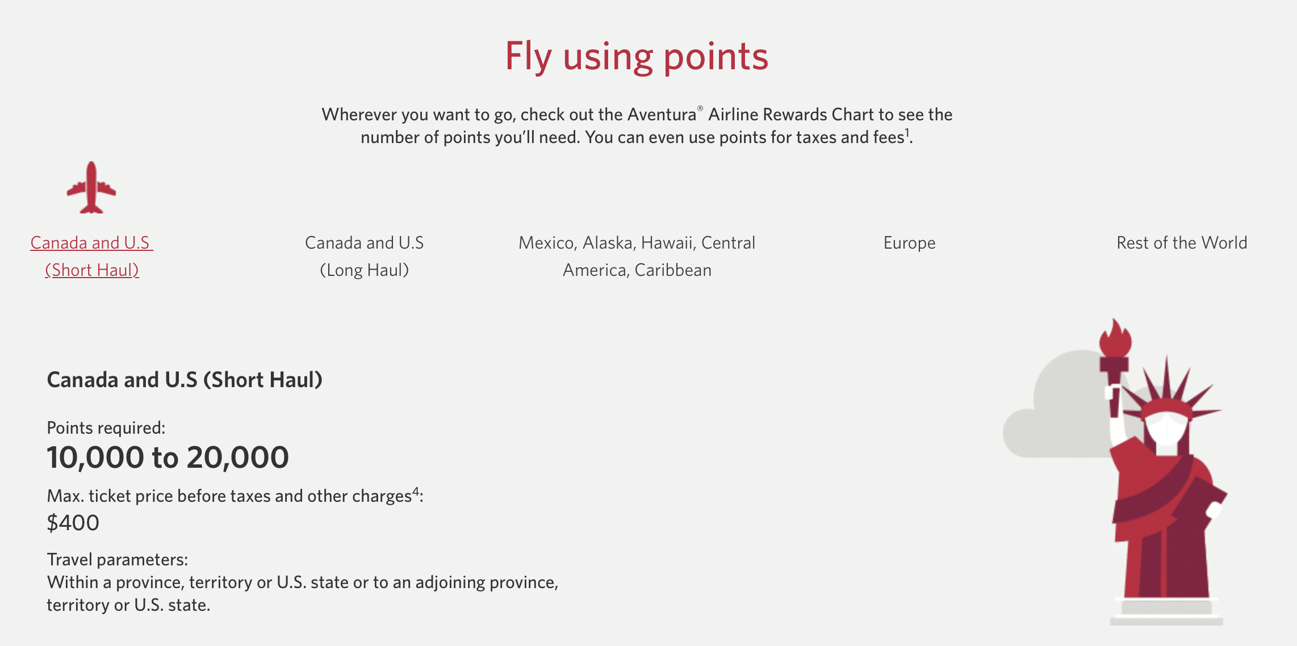Click the red airplane icon
Viewport: 1297px width, 646px height.
click(x=91, y=188)
